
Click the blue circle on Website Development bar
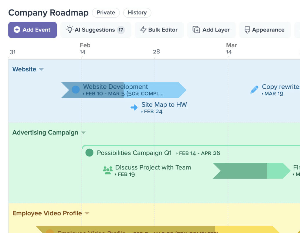click(75, 89)
